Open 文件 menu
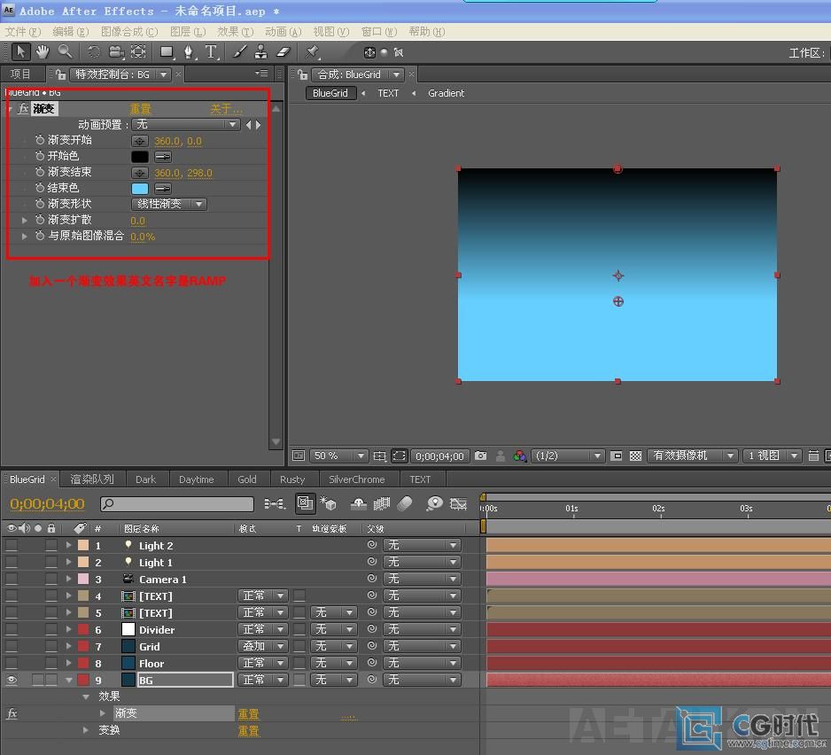This screenshot has width=831, height=755. tap(23, 32)
